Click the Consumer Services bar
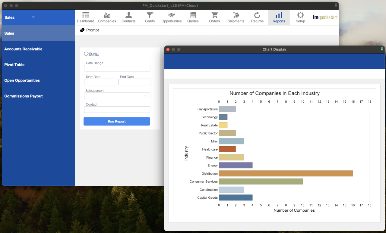 (x=261, y=182)
